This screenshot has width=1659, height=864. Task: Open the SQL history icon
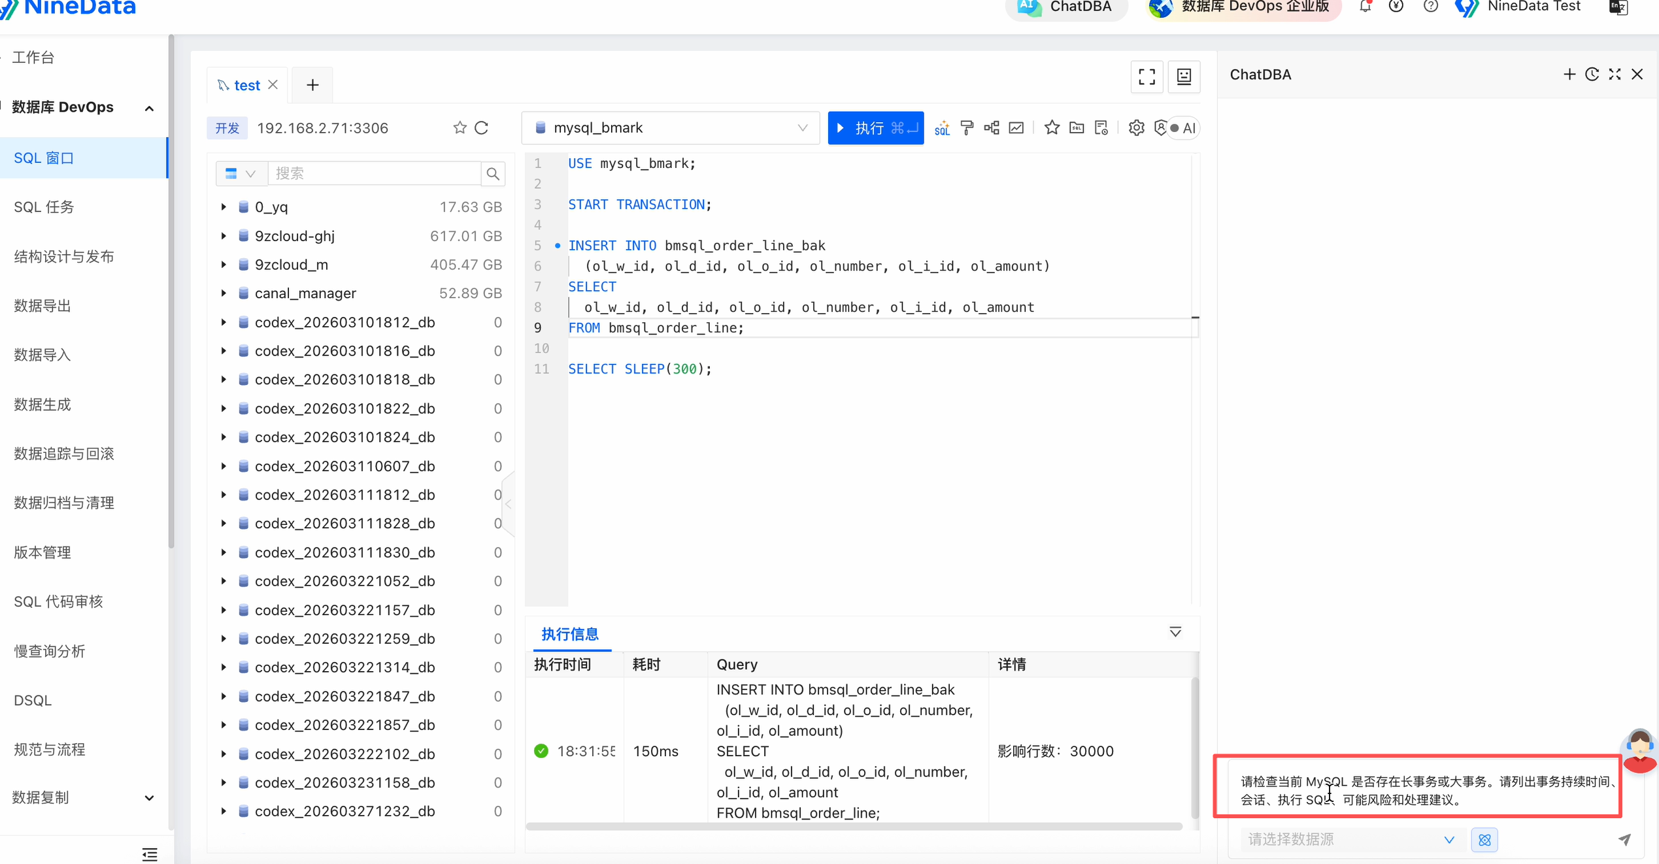1101,128
